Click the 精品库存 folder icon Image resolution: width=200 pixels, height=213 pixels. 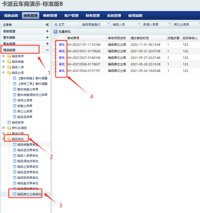click(x=9, y=56)
